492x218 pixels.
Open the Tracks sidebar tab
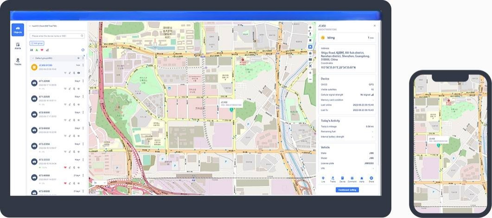18,62
